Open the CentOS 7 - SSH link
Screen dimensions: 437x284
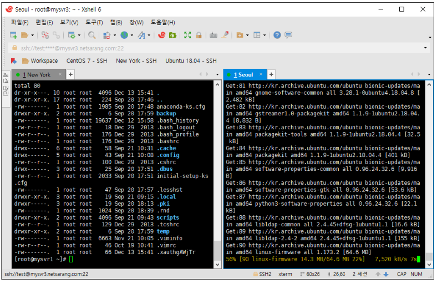pyautogui.click(x=87, y=61)
